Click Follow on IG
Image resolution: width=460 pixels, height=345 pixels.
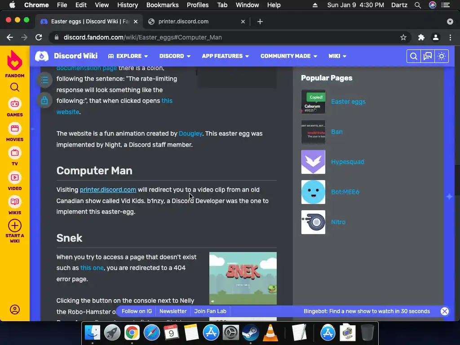[137, 311]
